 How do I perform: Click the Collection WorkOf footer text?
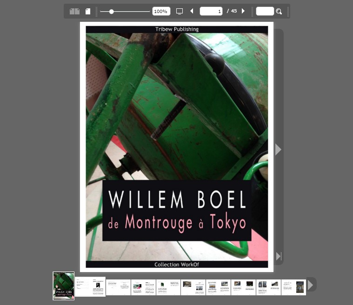[x=177, y=265]
